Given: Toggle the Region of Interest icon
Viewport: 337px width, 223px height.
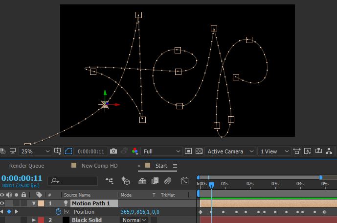Looking at the screenshot, I should [188, 151].
